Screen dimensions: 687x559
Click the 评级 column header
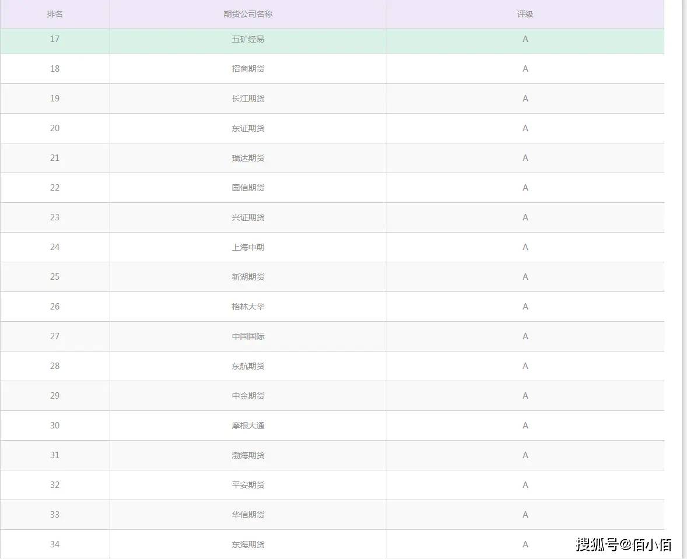525,14
